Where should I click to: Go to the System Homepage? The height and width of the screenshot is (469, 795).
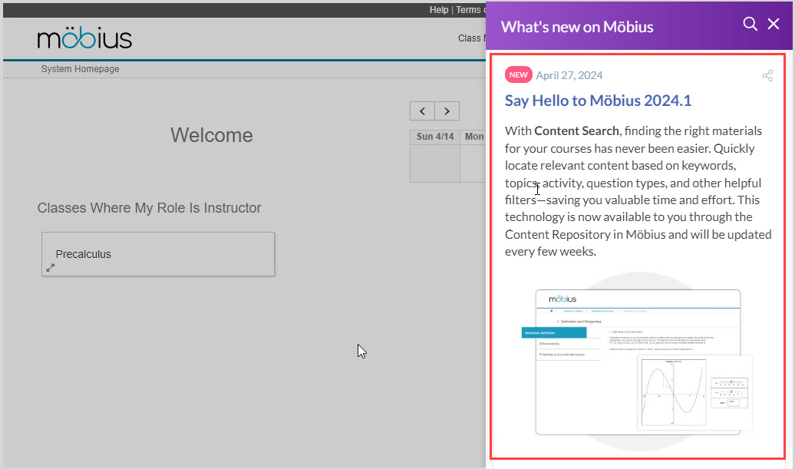click(80, 68)
